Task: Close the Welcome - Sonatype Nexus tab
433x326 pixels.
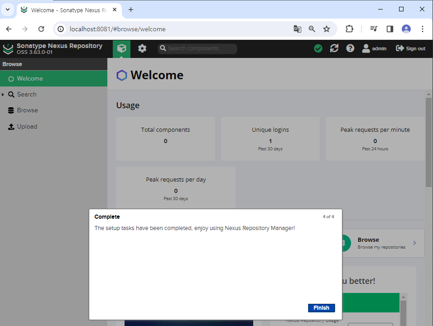Action: 115,10
